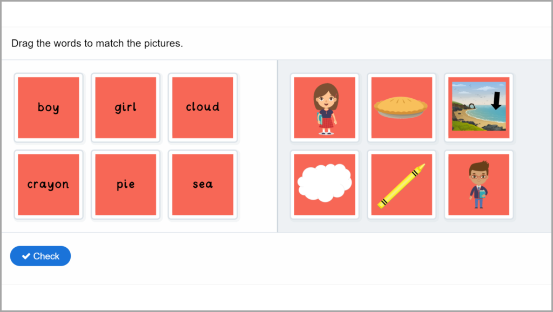The image size is (553, 312).
Task: Click the word card labeled cloud
Action: pos(203,107)
